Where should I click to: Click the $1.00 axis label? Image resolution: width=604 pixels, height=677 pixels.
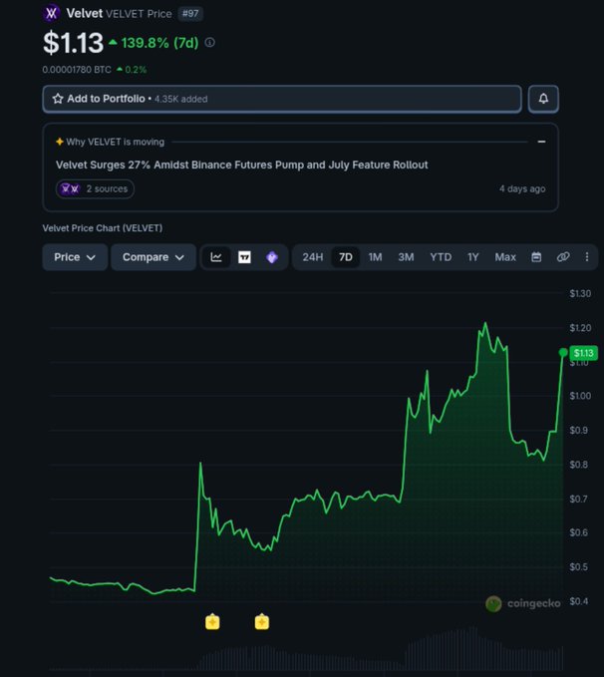(x=580, y=396)
